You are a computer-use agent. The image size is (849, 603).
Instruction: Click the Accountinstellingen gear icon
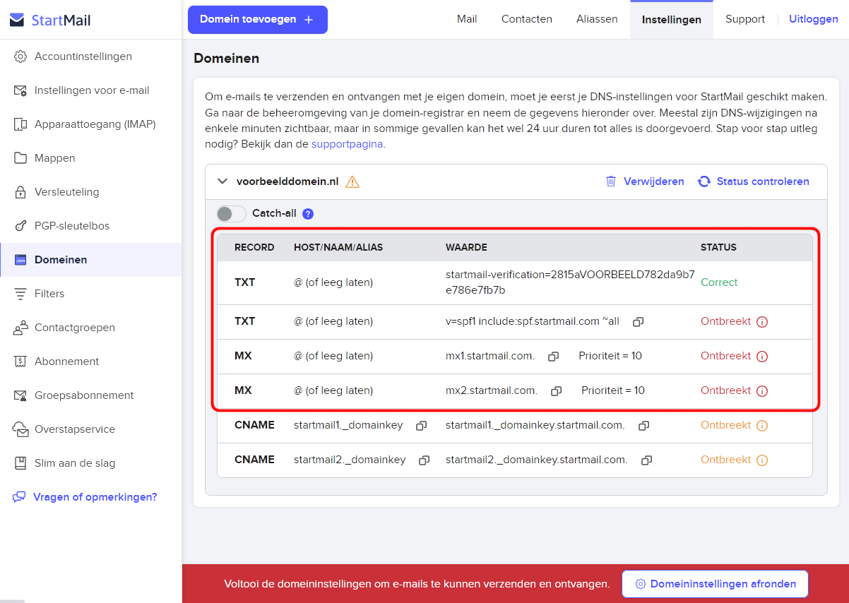20,56
